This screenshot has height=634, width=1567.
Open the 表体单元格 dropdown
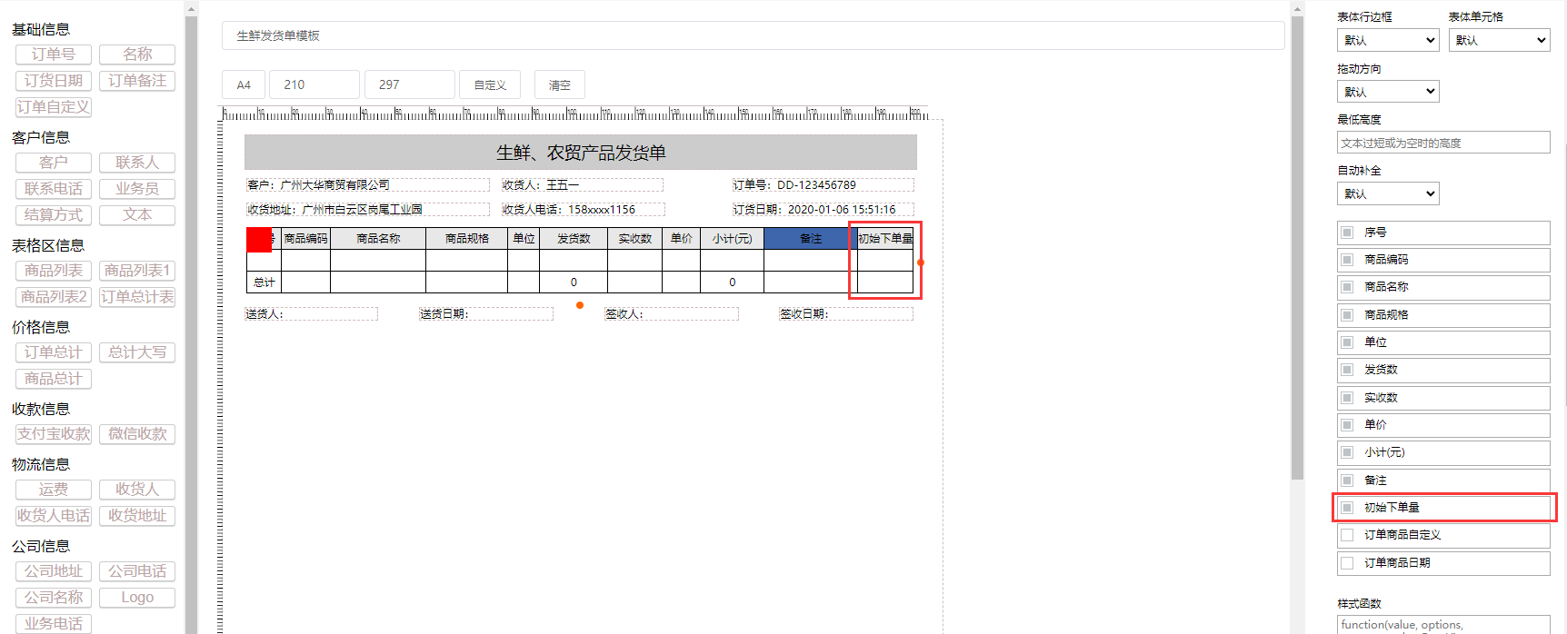1499,40
